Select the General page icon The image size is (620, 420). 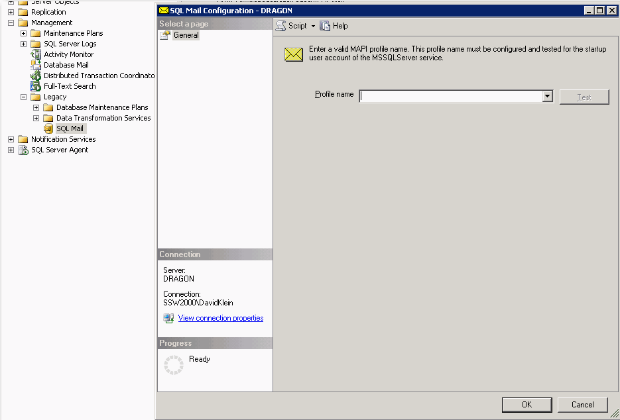coord(166,35)
